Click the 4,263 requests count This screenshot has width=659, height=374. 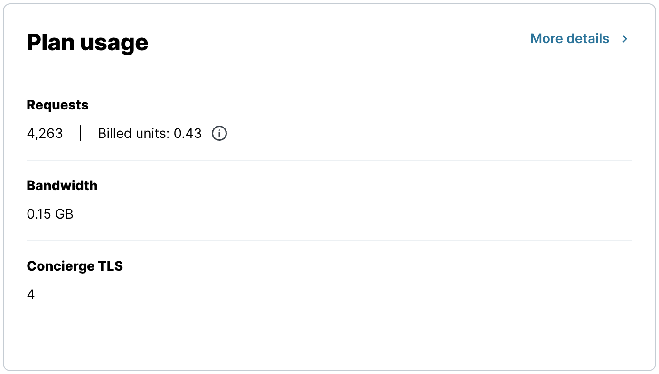coord(45,134)
